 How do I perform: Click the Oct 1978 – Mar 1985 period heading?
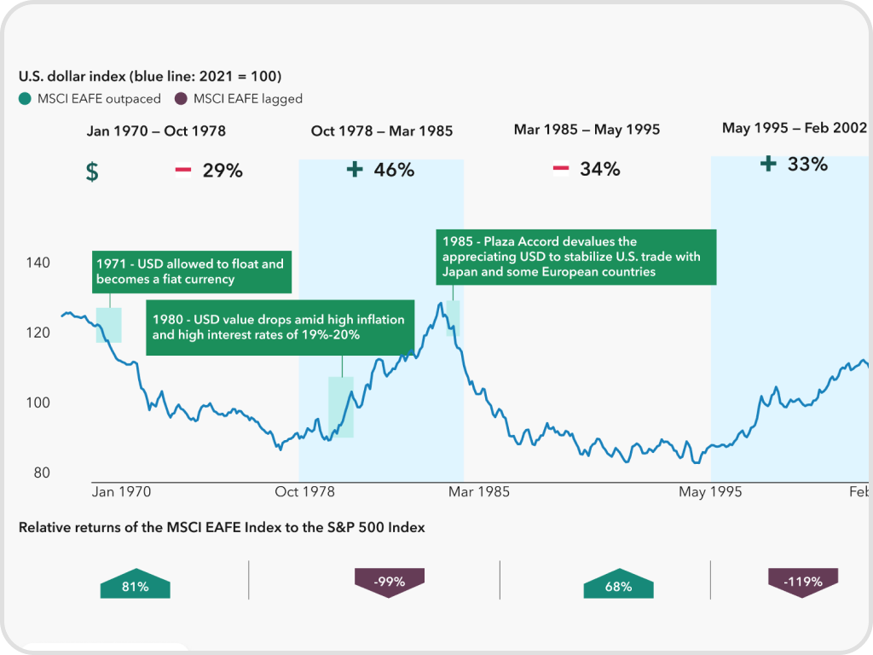click(x=382, y=130)
